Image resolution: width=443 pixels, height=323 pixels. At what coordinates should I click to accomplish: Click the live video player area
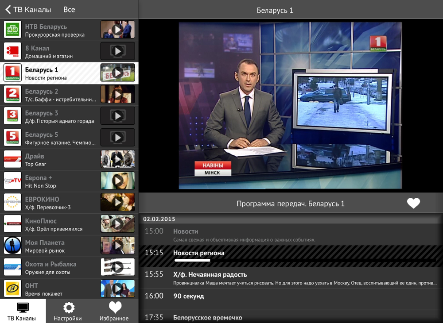[x=290, y=105]
